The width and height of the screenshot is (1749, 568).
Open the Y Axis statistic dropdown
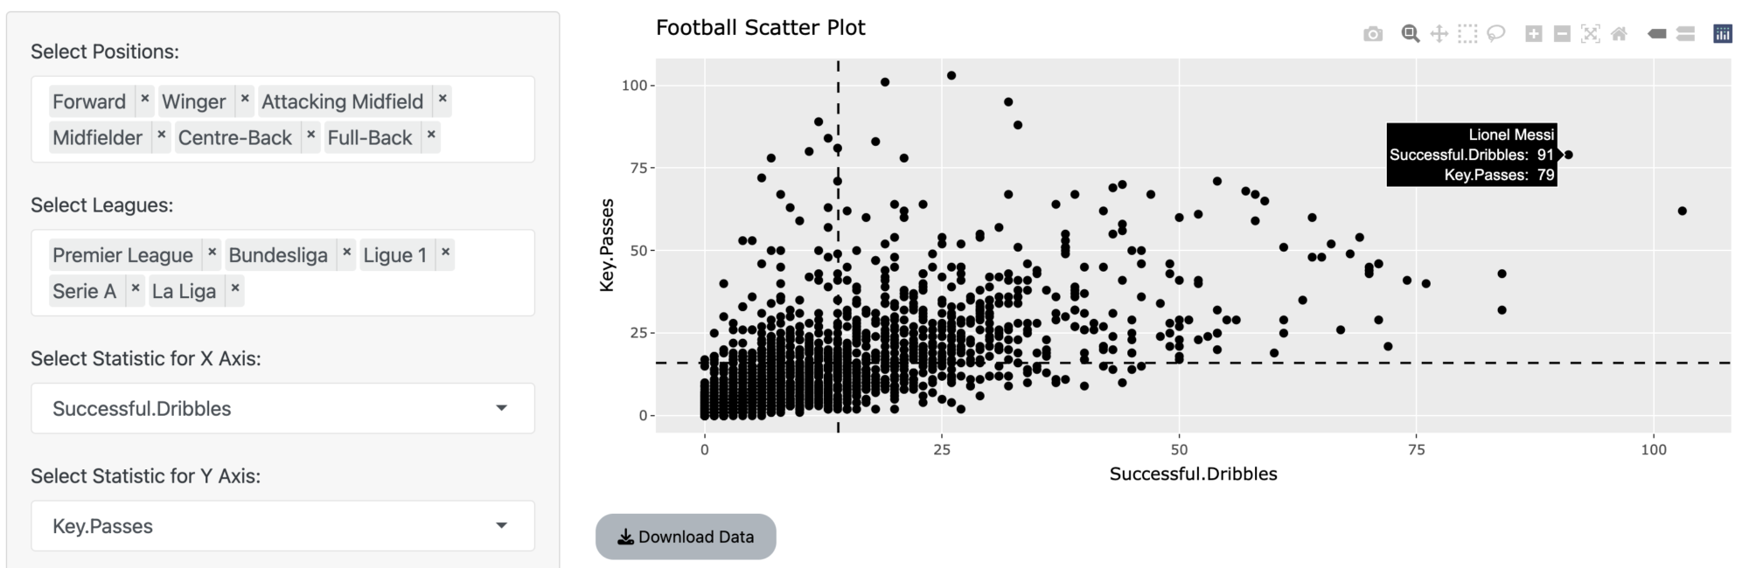[x=282, y=525]
